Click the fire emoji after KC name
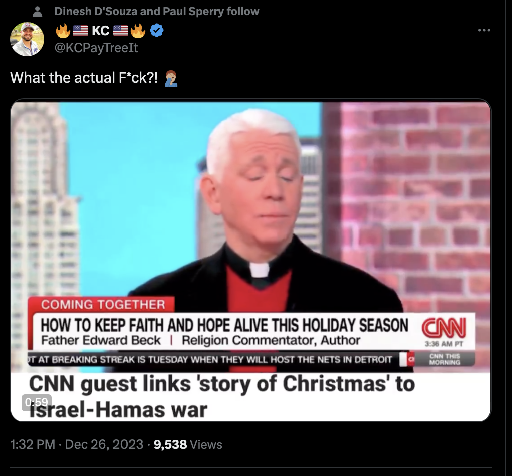512x476 pixels. pyautogui.click(x=138, y=31)
